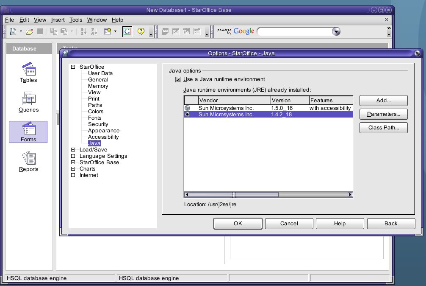
Task: Show more toolbar items double chevron
Action: click(x=389, y=28)
